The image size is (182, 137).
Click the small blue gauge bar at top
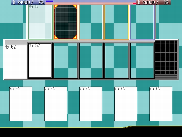[x=49, y=1]
